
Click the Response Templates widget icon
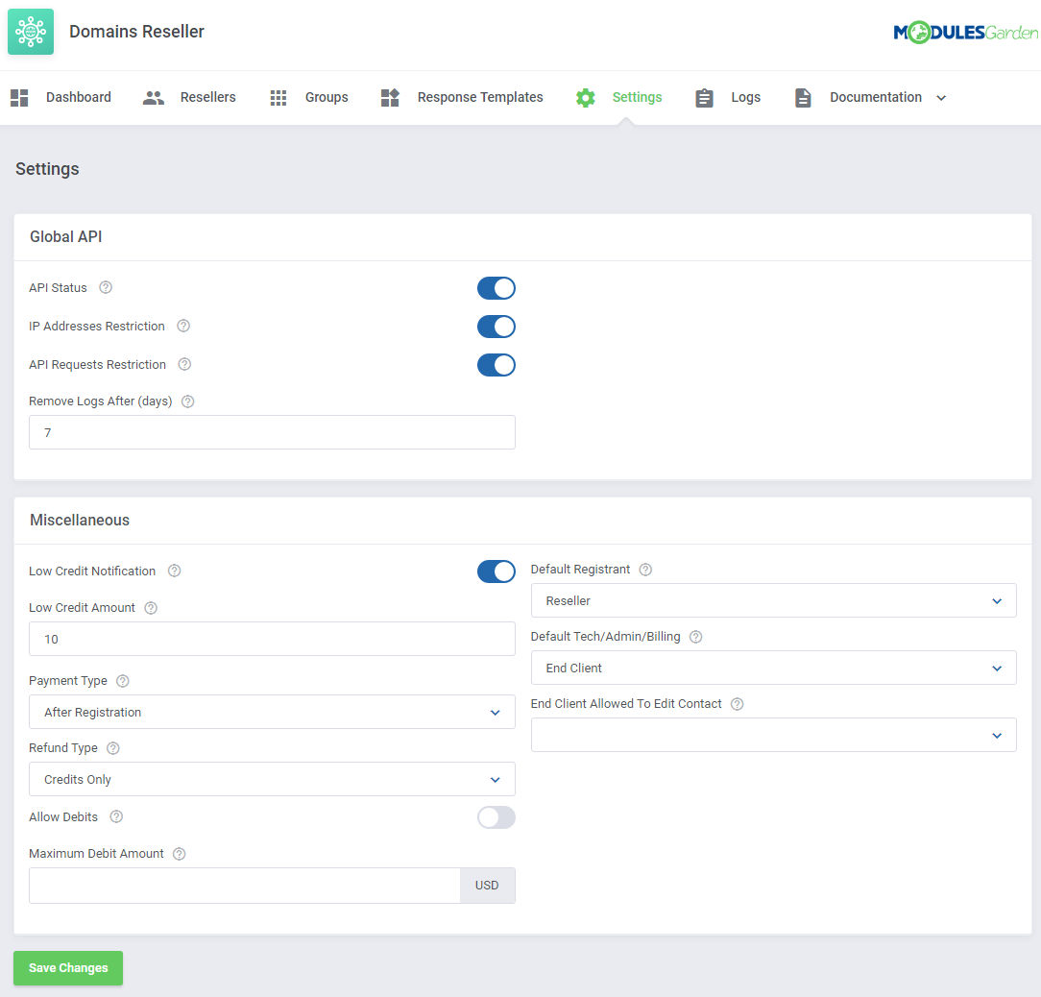pyautogui.click(x=390, y=98)
